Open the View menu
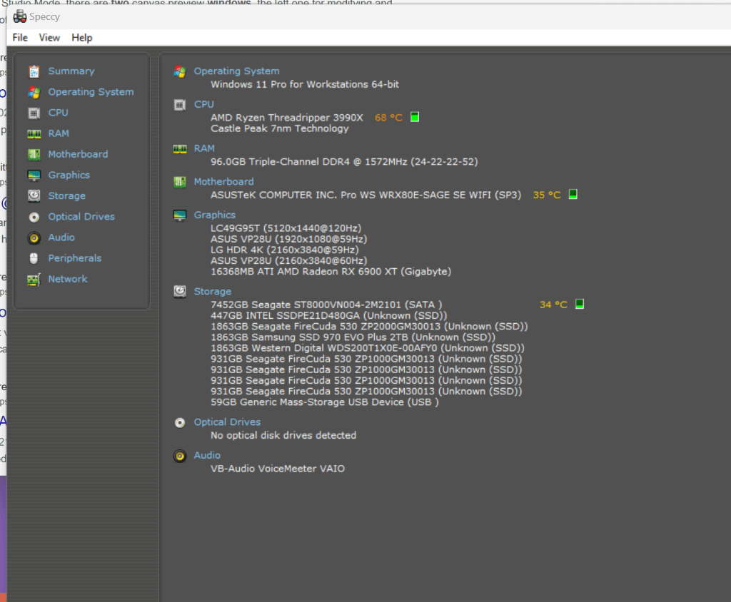Viewport: 731px width, 602px height. [x=49, y=38]
